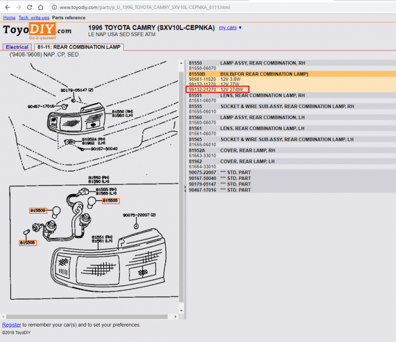396x342 pixels.
Task: Click 90167-50040 diagram callout
Action: pyautogui.click(x=104, y=149)
